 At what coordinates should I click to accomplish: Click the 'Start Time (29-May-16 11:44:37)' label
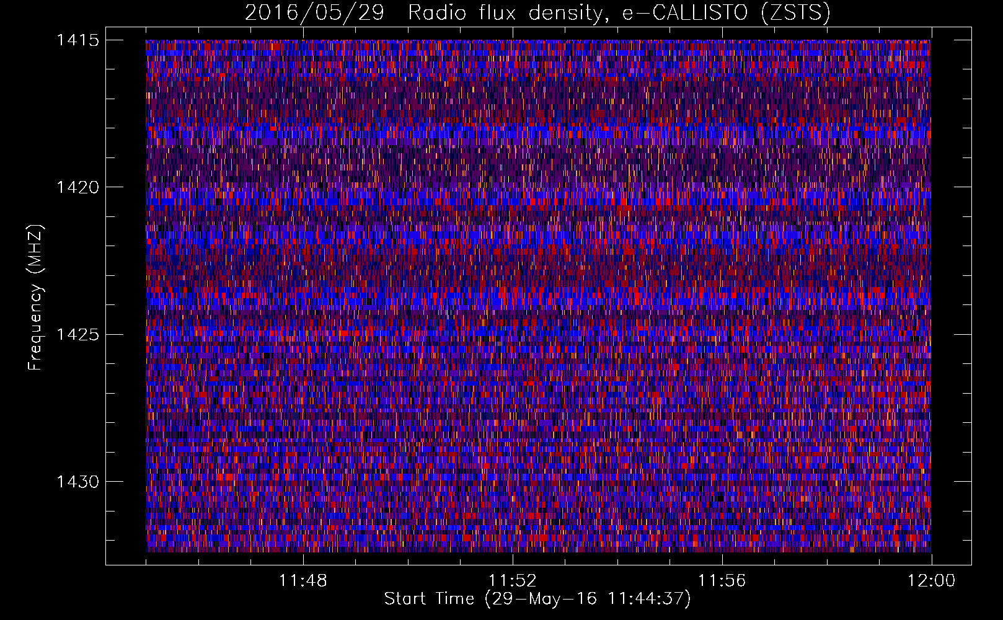tap(537, 599)
